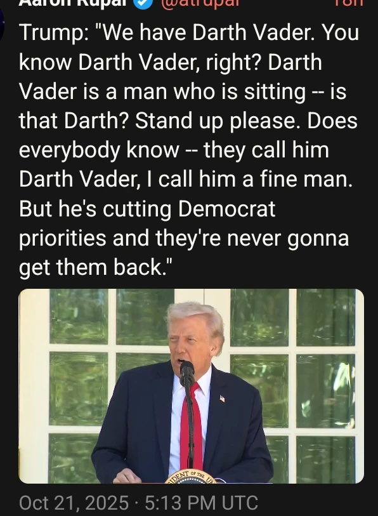Click the flag lapel pin in video

pyautogui.click(x=222, y=399)
